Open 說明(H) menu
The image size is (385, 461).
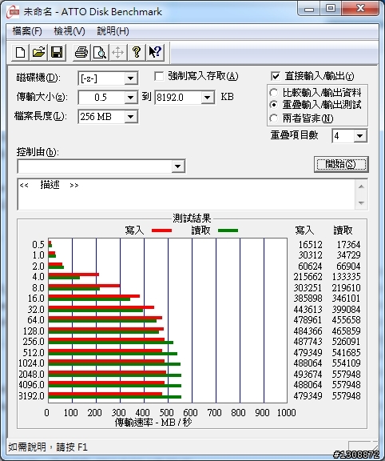pos(113,31)
